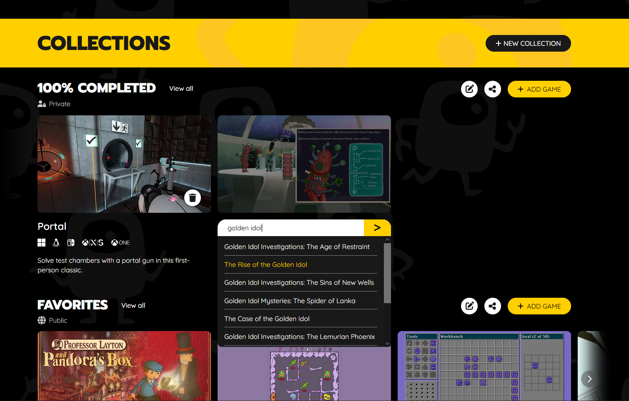This screenshot has height=401, width=629.
Task: Select The Rise of the Golden Idol suggestion
Action: click(x=266, y=265)
